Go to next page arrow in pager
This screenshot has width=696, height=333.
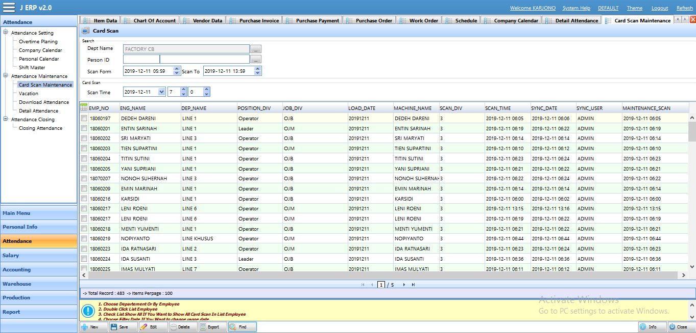pos(404,285)
